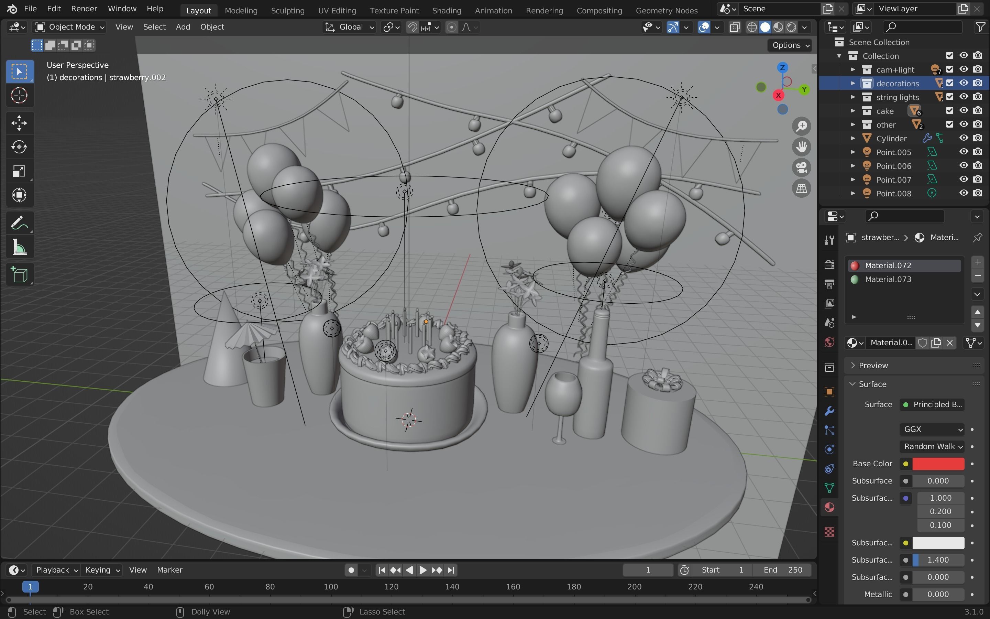Open Physics properties tab

click(829, 449)
